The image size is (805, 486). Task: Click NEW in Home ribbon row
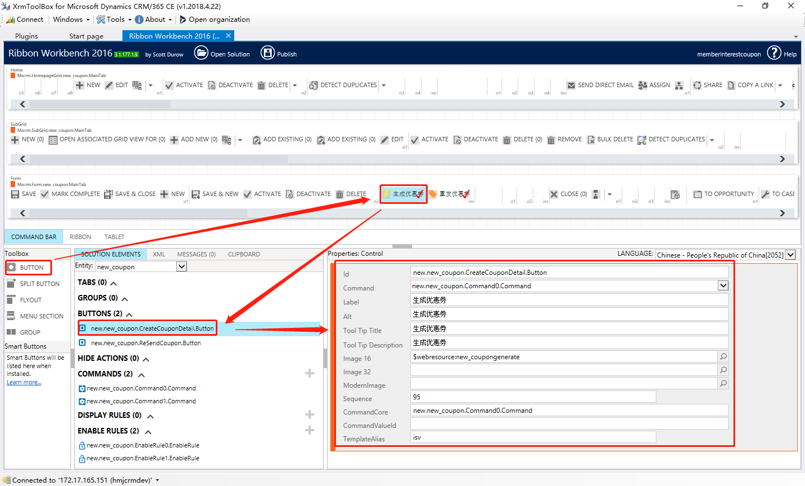88,85
